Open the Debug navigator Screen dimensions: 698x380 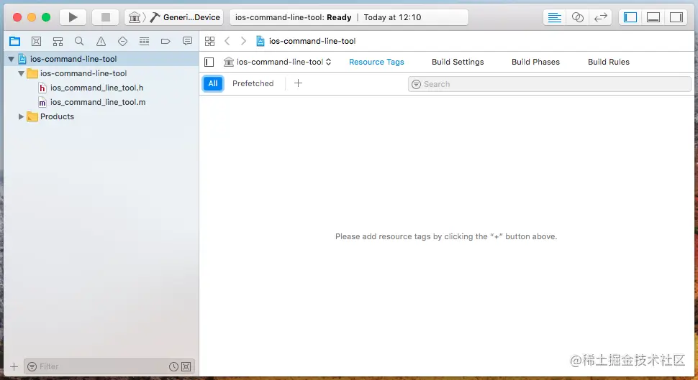(144, 42)
